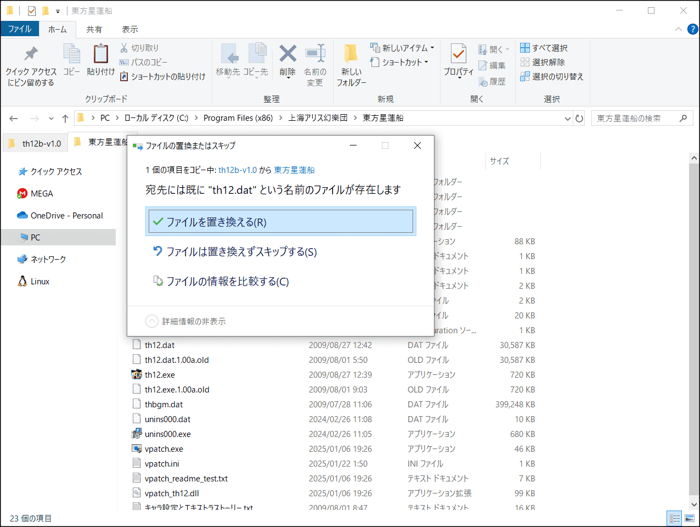This screenshot has height=527, width=700.
Task: Select the file vpatch.ini
Action: point(162,464)
